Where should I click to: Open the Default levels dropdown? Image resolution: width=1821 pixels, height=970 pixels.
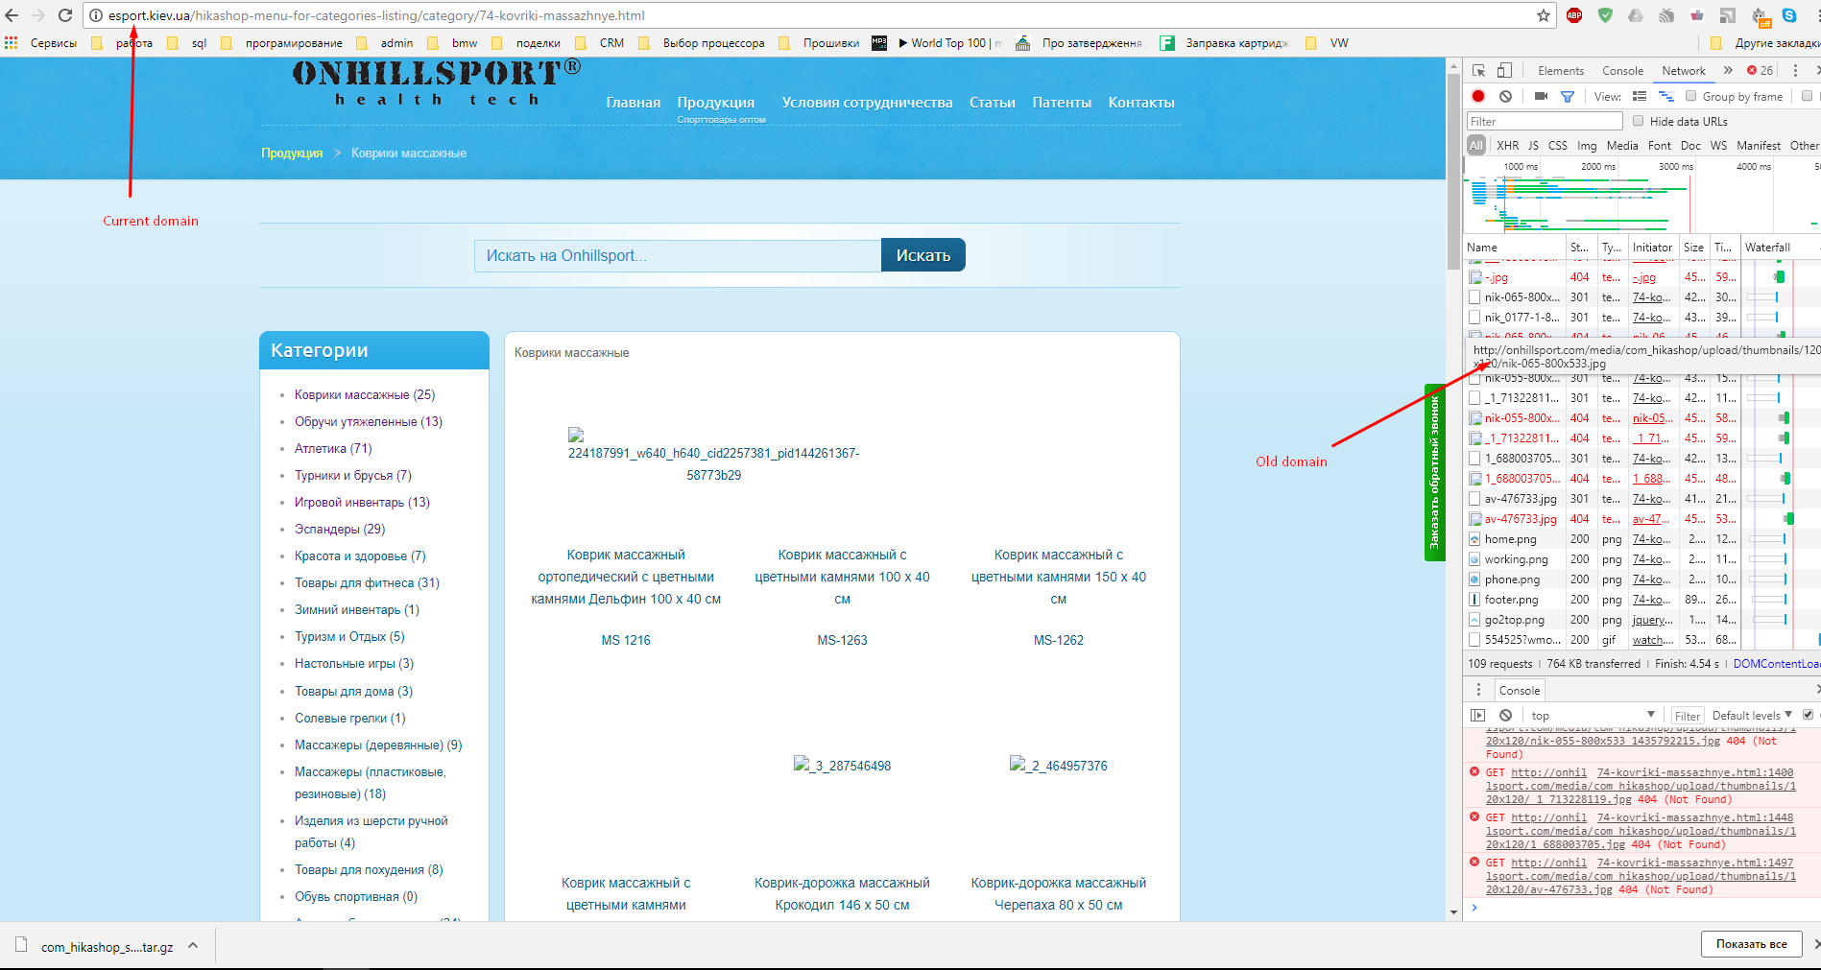point(1752,715)
